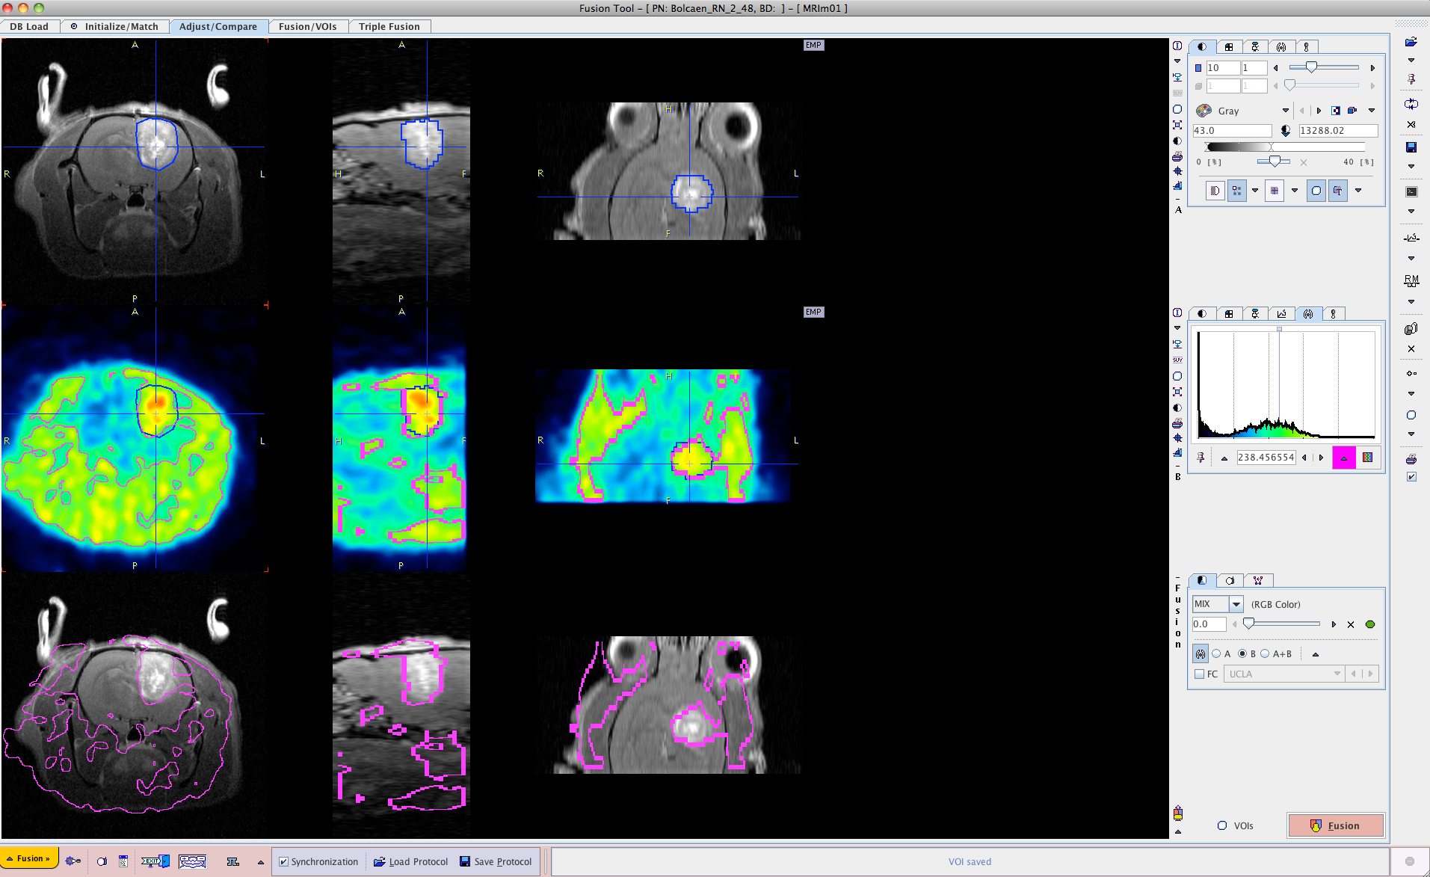Click the color palette icon beside Gray
This screenshot has height=877, width=1430.
point(1204,111)
